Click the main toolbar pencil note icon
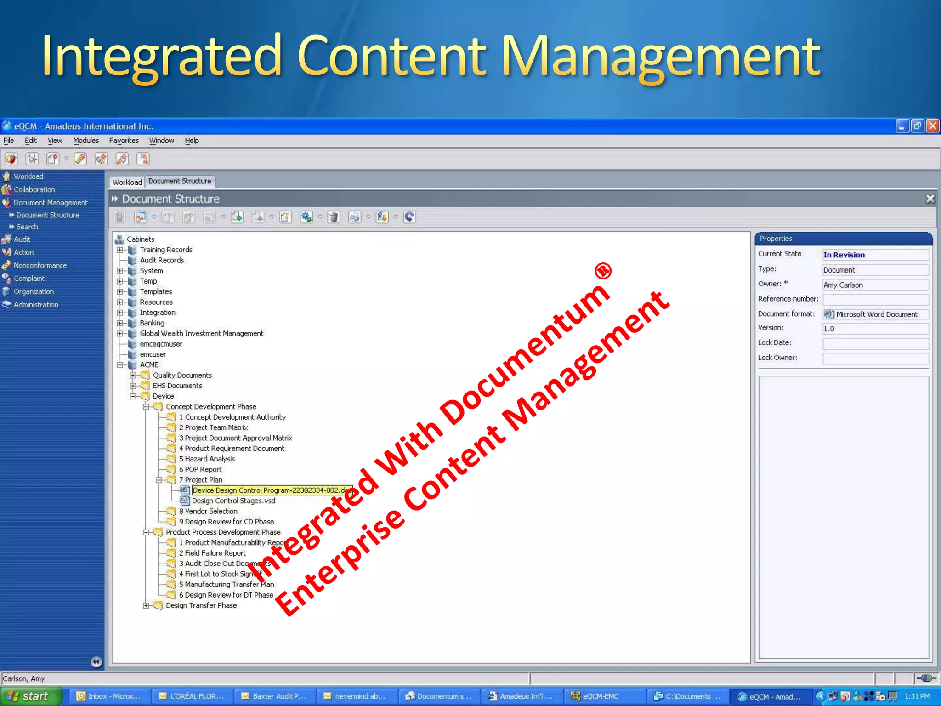The height and width of the screenshot is (706, 941). tap(80, 159)
